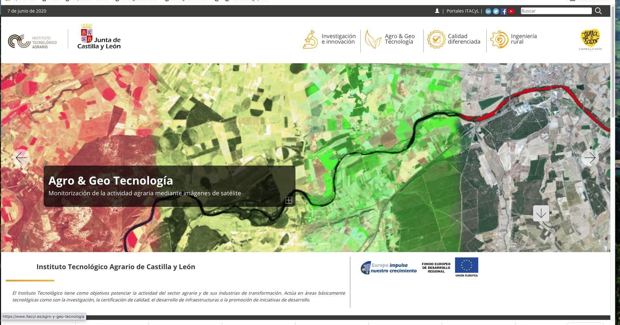Open the Facebook social icon

504,11
